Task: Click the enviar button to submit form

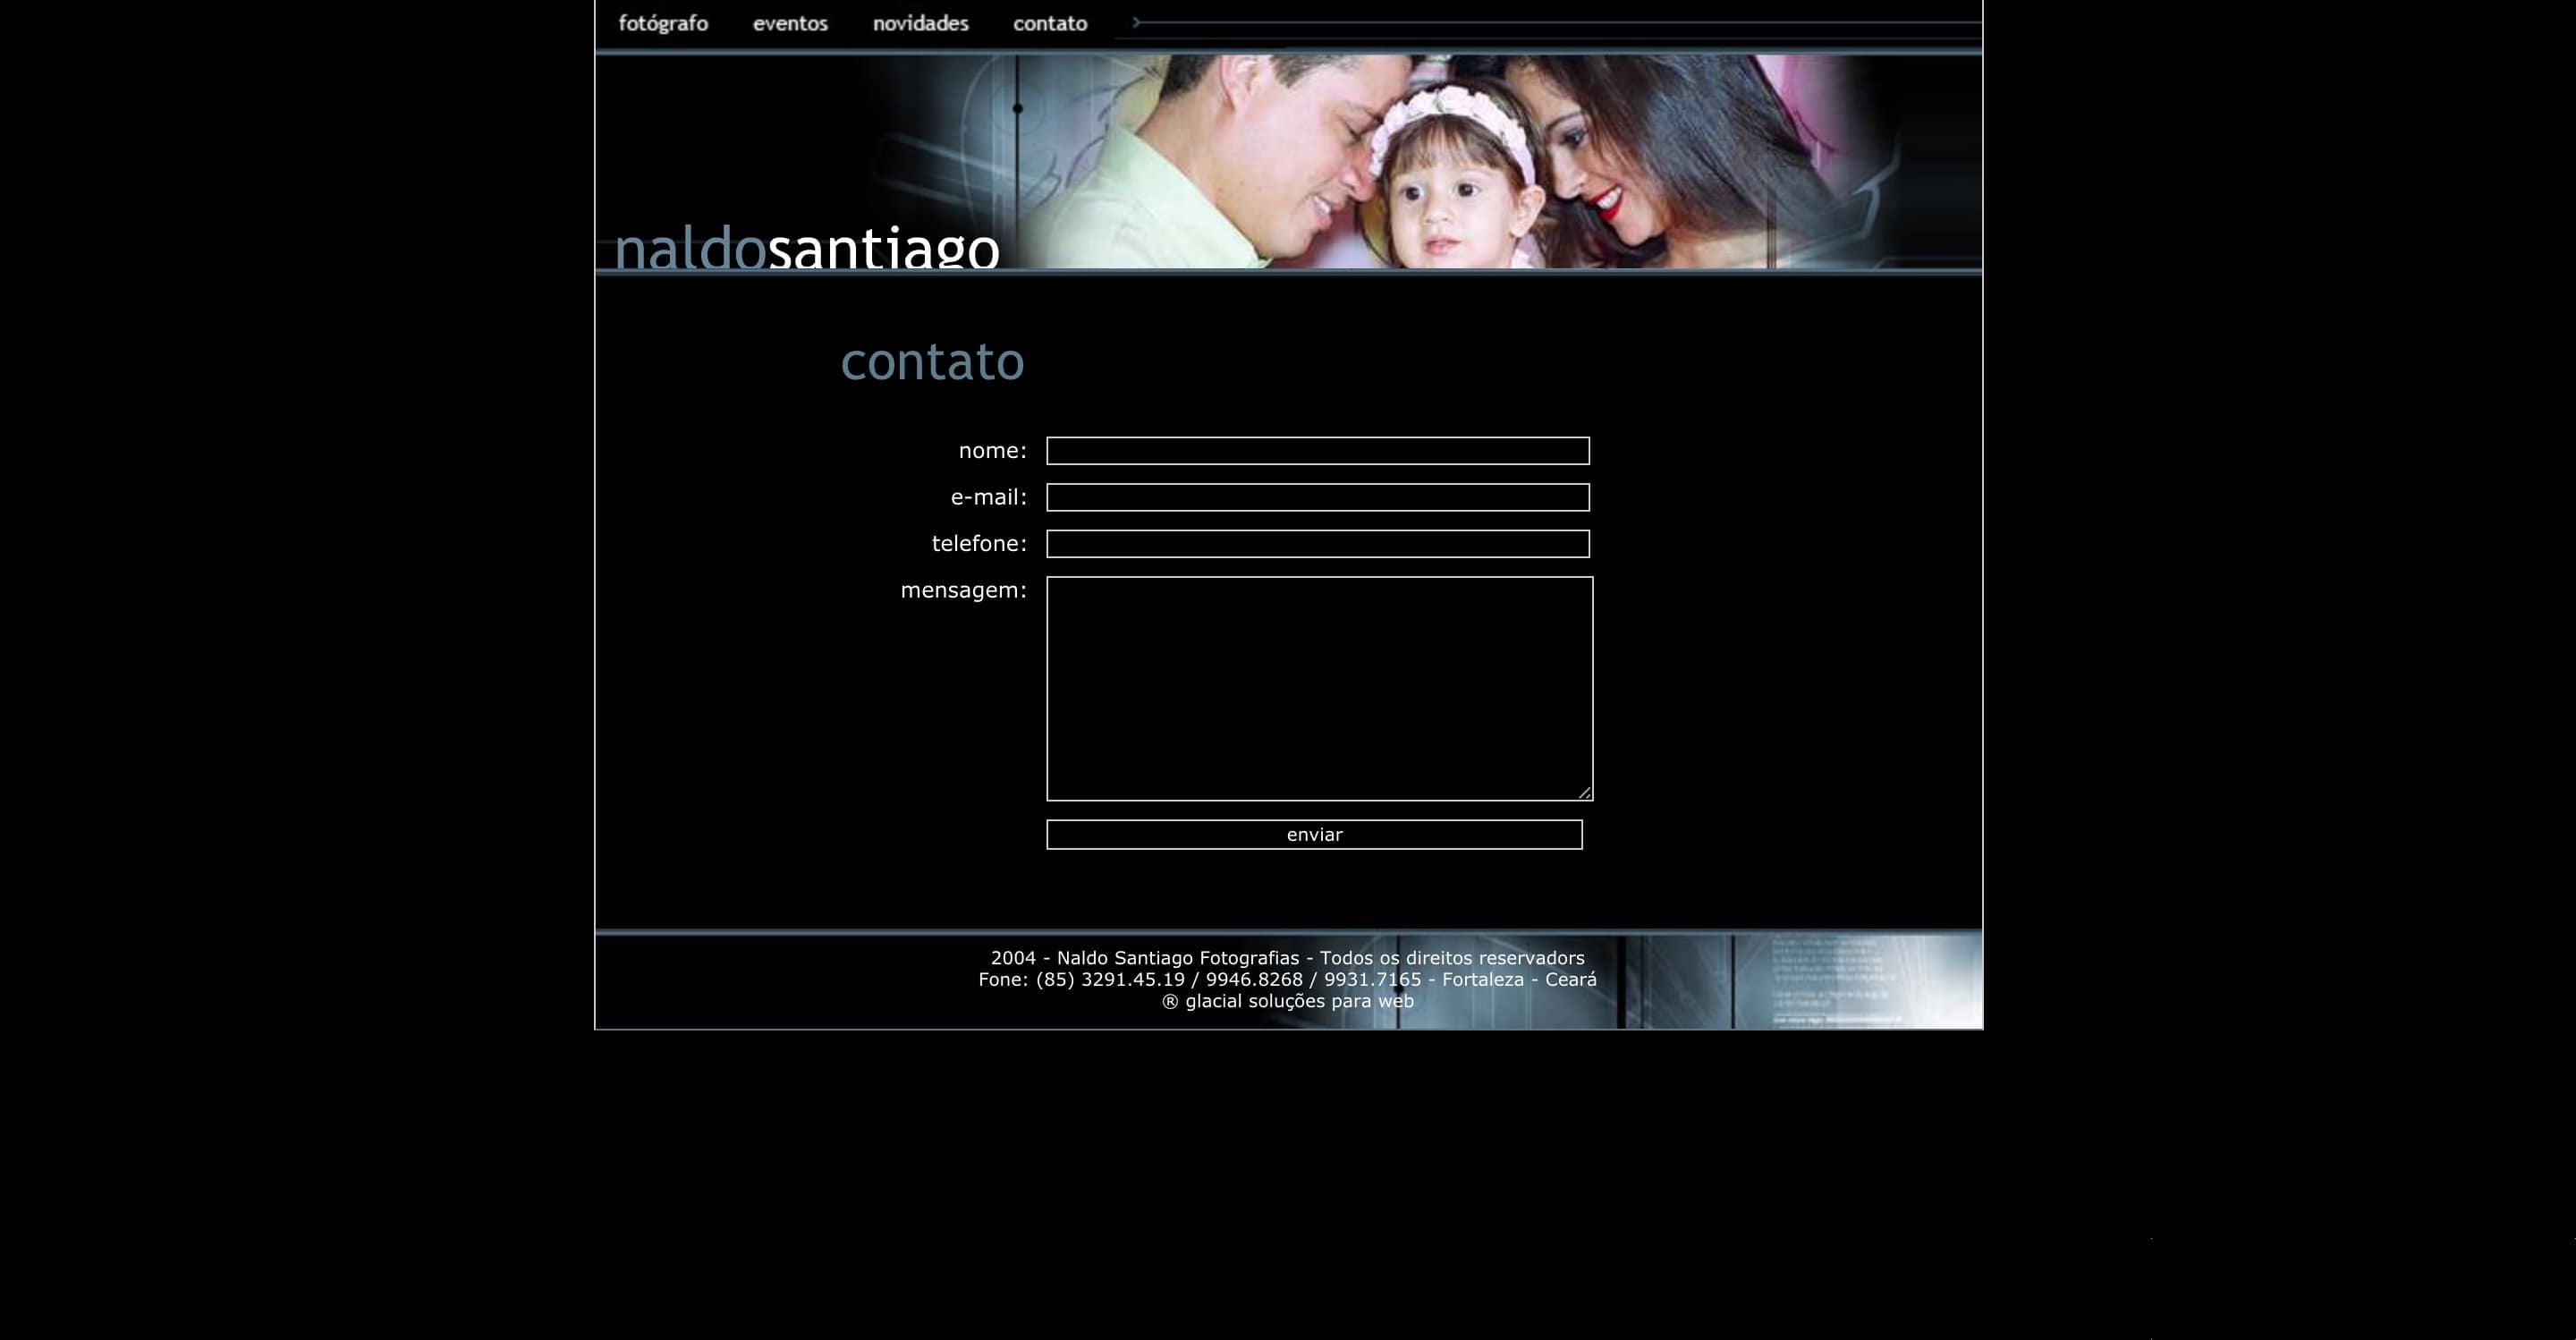Action: pos(1314,834)
